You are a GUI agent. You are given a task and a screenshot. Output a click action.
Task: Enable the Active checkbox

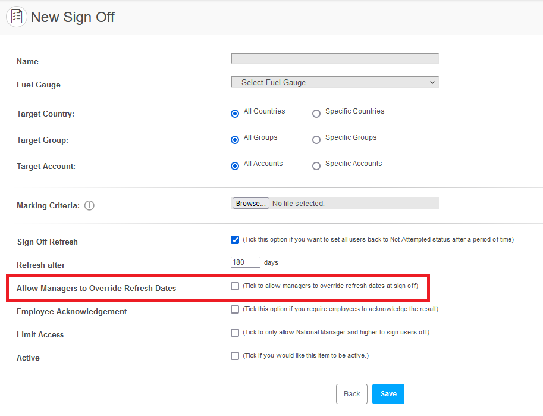[235, 356]
